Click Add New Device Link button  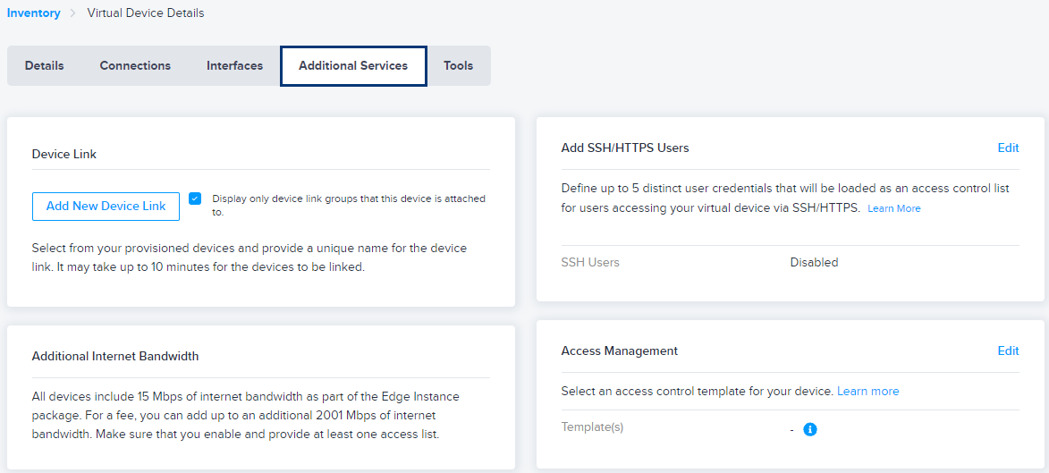106,206
